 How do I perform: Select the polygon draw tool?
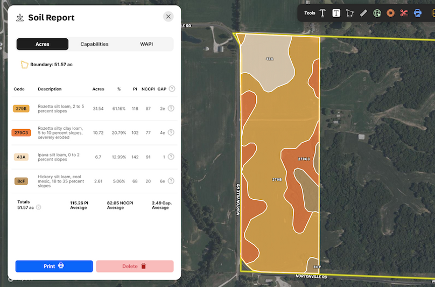[x=350, y=13]
